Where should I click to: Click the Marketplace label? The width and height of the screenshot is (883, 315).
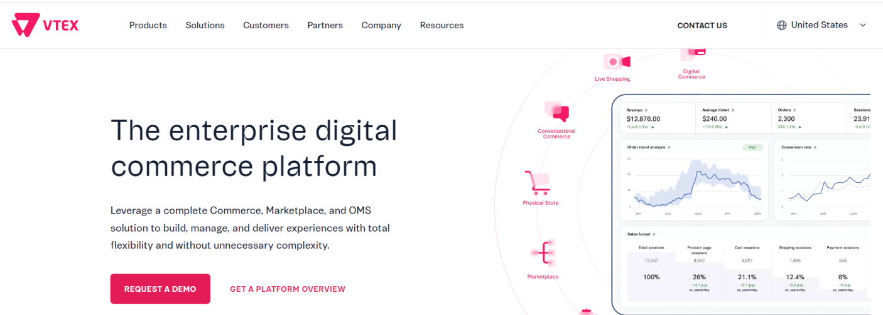[543, 277]
